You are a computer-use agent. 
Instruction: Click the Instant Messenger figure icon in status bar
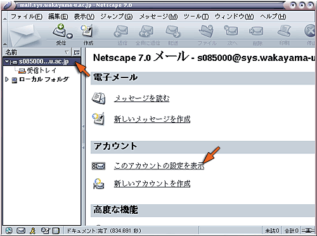33,230
